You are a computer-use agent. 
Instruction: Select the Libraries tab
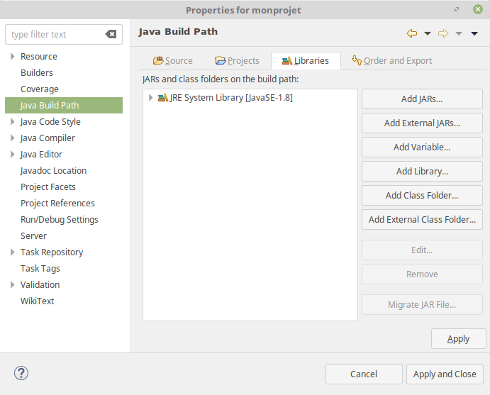pyautogui.click(x=306, y=60)
